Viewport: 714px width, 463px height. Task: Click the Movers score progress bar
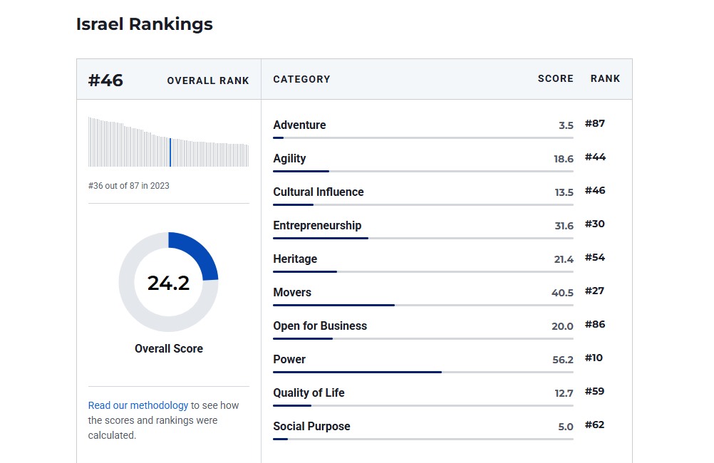pyautogui.click(x=423, y=305)
